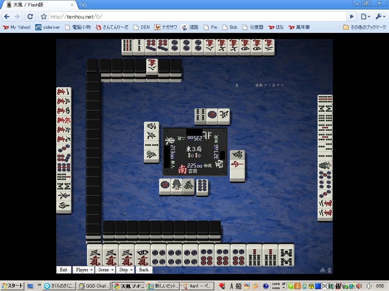Open the Bob bookmark
The height and width of the screenshot is (291, 389).
click(230, 27)
